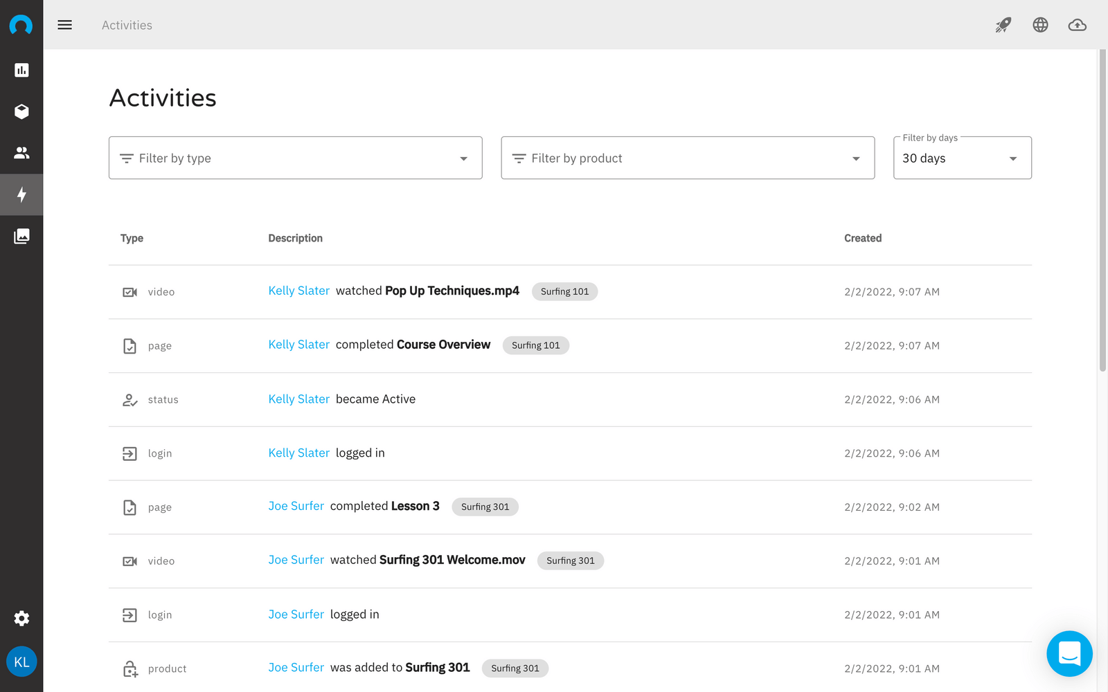Click the vertical page scrollbar
Screen dimensions: 1108x692
1102,208
